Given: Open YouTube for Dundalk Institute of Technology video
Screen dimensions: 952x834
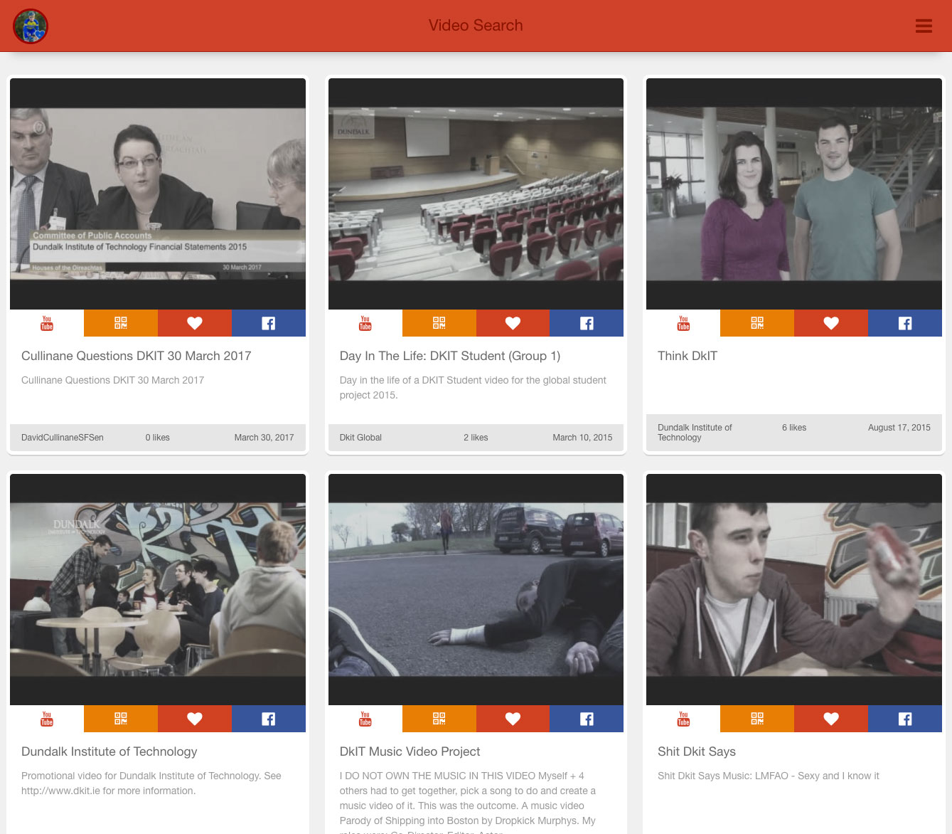Looking at the screenshot, I should [47, 719].
